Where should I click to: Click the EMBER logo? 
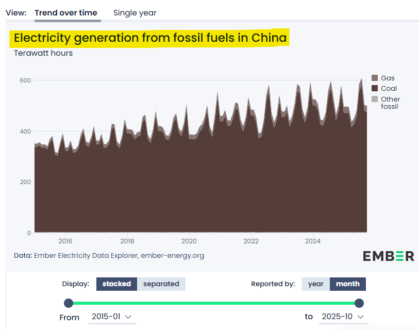click(x=388, y=255)
